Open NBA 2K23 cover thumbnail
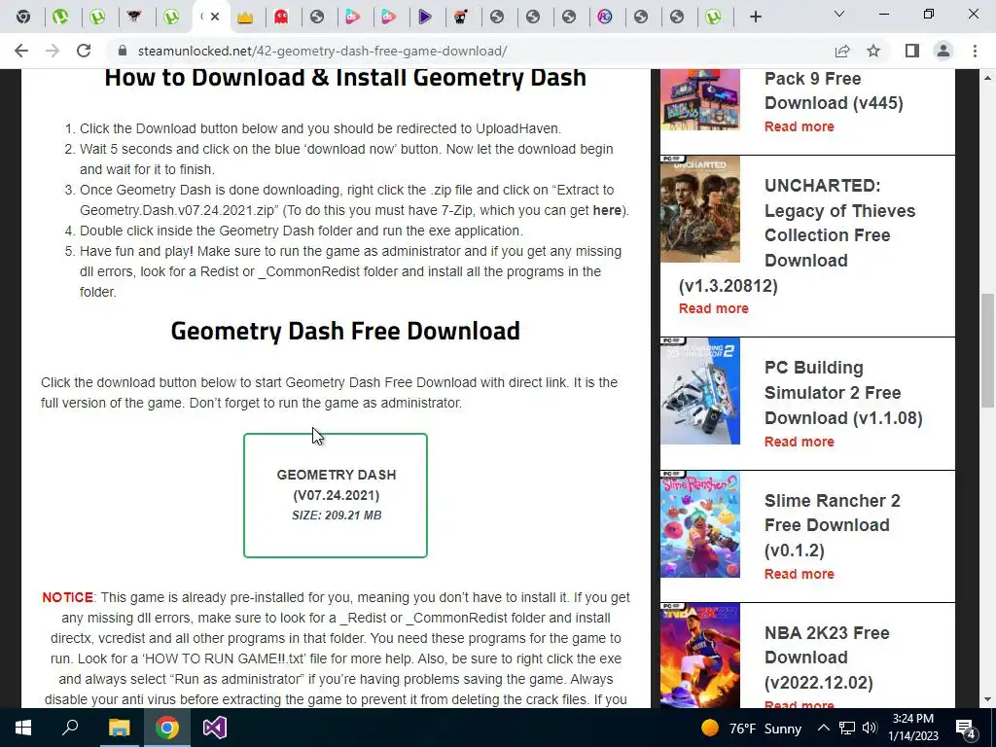Screen dimensions: 996x747 click(700, 655)
